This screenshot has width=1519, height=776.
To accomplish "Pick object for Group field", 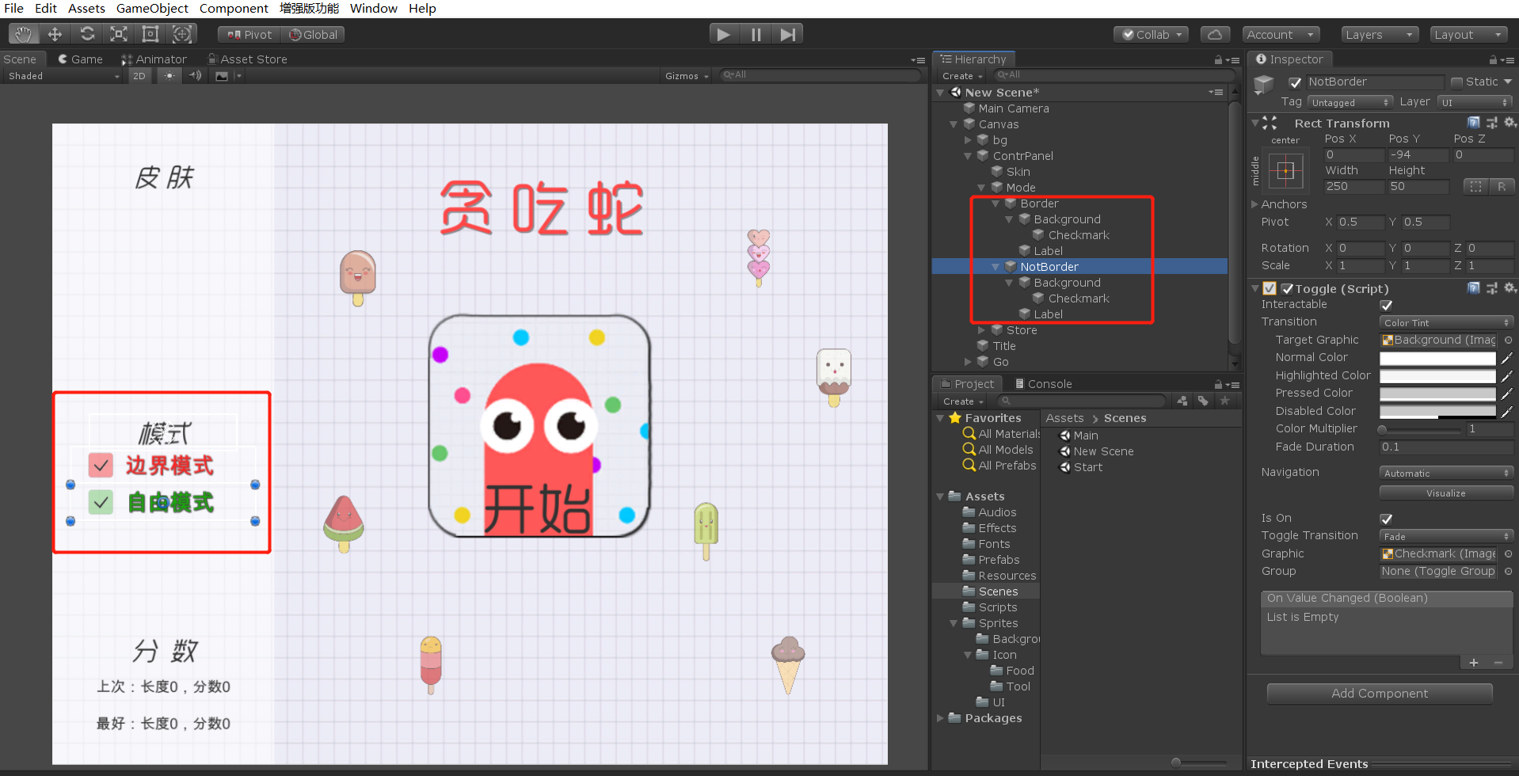I will [1508, 572].
